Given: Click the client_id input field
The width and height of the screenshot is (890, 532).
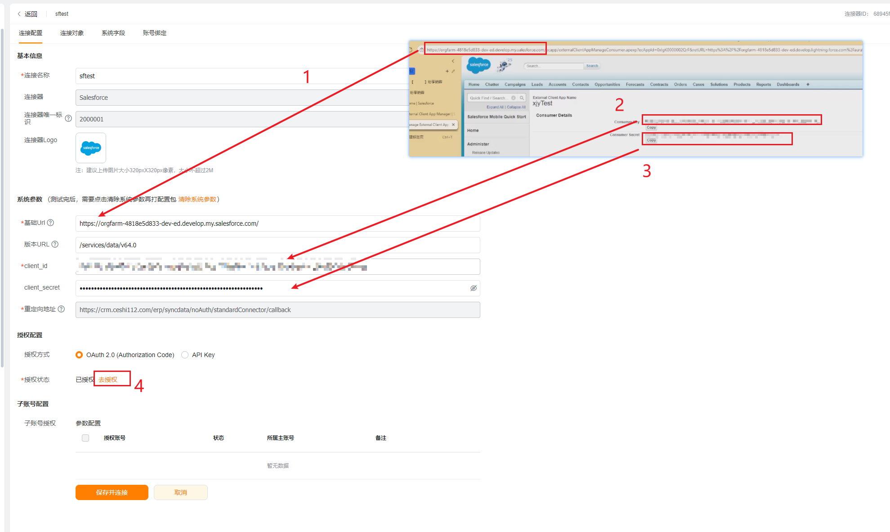Looking at the screenshot, I should point(278,267).
